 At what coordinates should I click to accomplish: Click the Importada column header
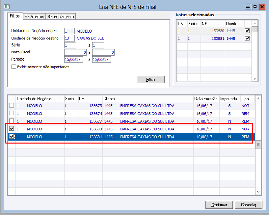(x=230, y=99)
